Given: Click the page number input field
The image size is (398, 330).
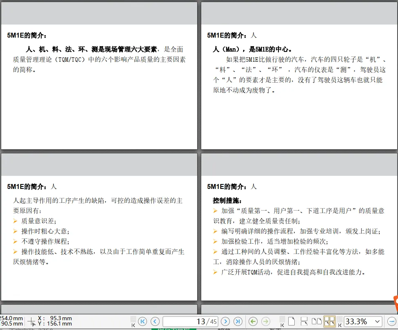Looking at the screenshot, I should click(191, 321).
